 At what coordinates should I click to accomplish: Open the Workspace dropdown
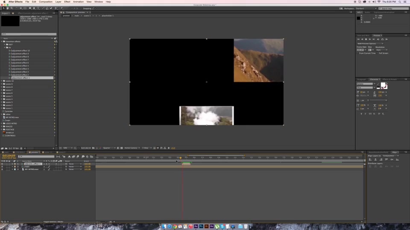366,9
